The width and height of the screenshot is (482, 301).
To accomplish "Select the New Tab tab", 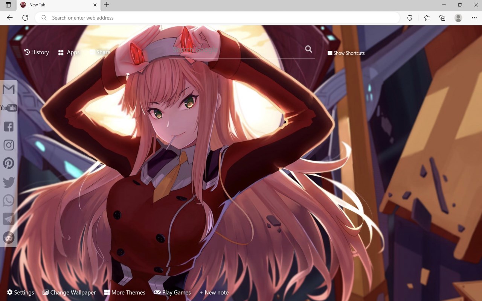I will point(58,5).
